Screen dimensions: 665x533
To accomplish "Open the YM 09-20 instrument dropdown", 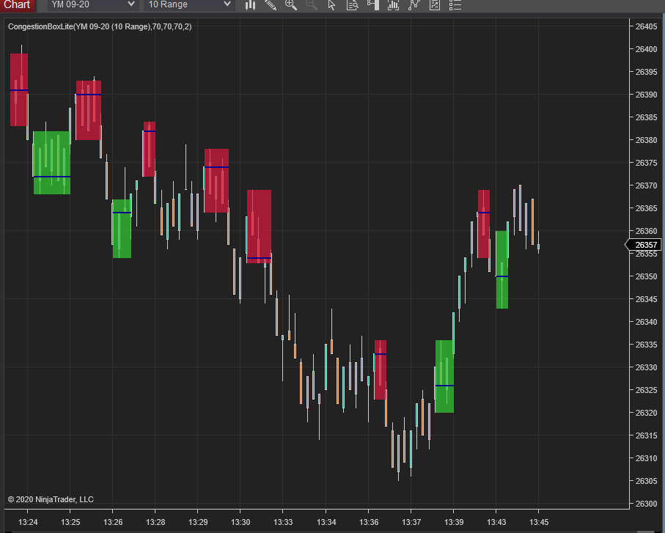I will (93, 4).
